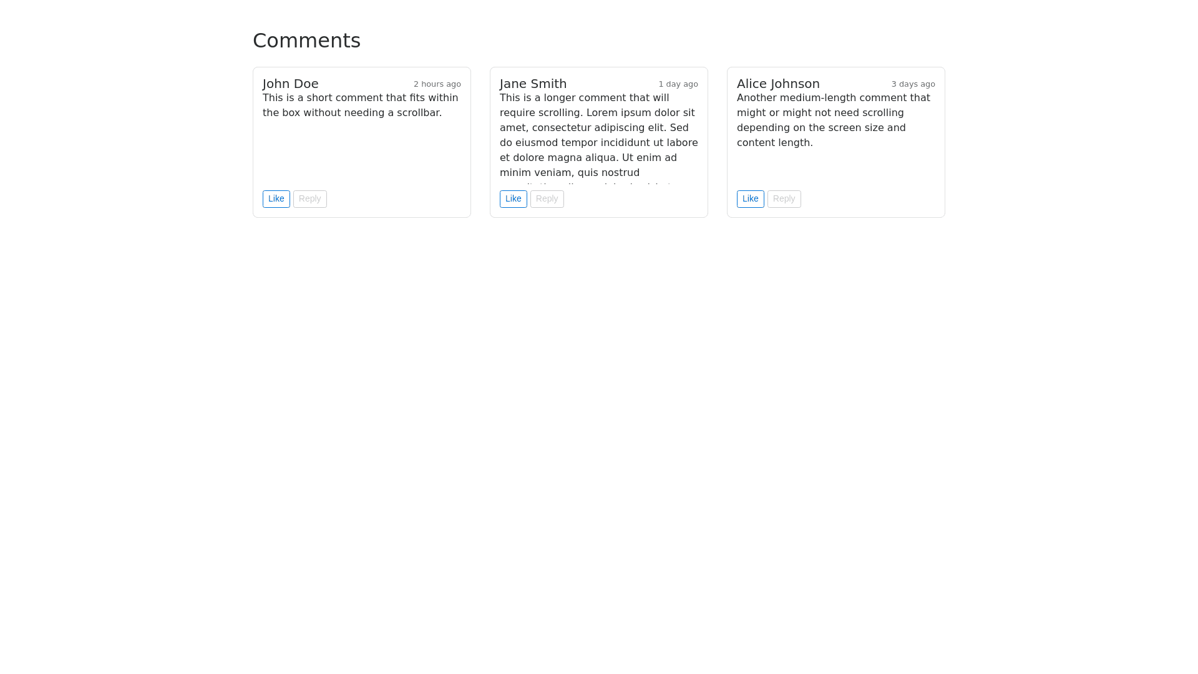
Task: Click John Doe's short comment text
Action: tap(360, 105)
